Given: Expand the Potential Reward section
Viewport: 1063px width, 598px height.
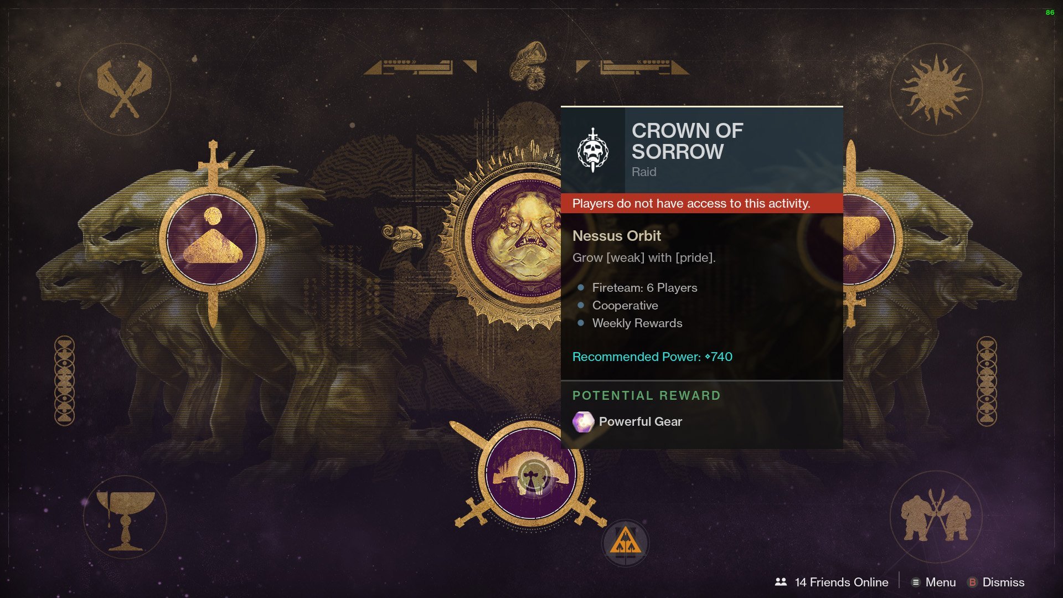Looking at the screenshot, I should click(x=646, y=395).
